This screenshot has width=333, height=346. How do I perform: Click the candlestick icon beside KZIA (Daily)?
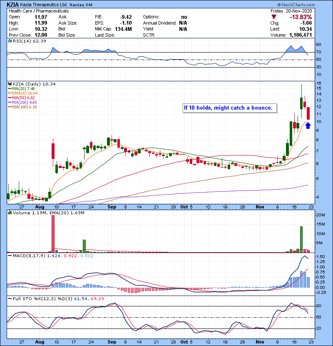10,84
